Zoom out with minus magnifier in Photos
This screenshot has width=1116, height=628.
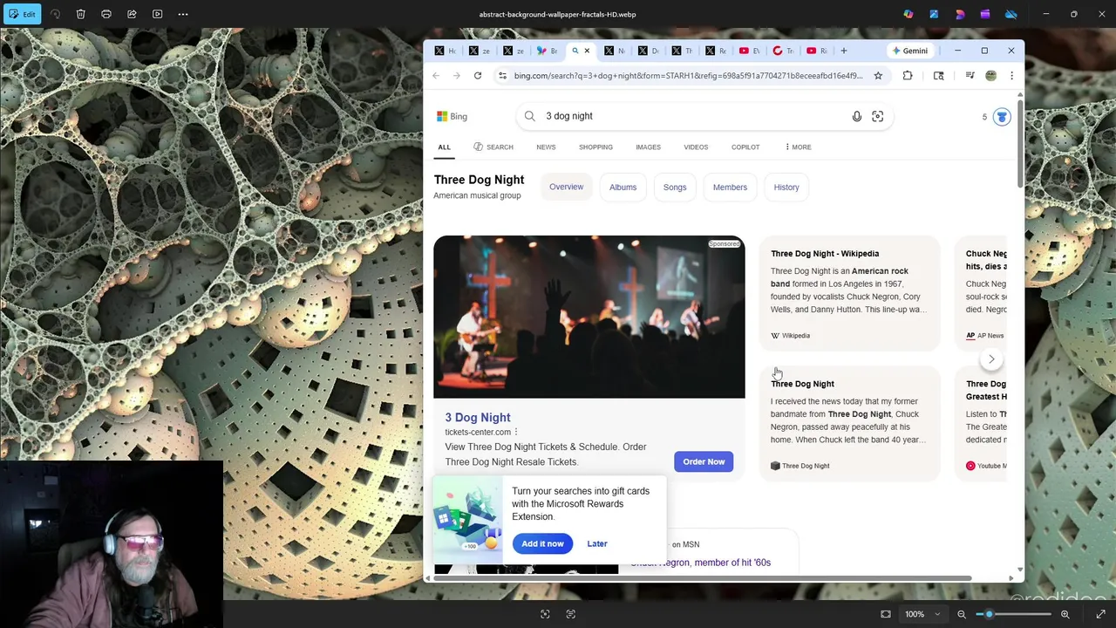tap(962, 614)
